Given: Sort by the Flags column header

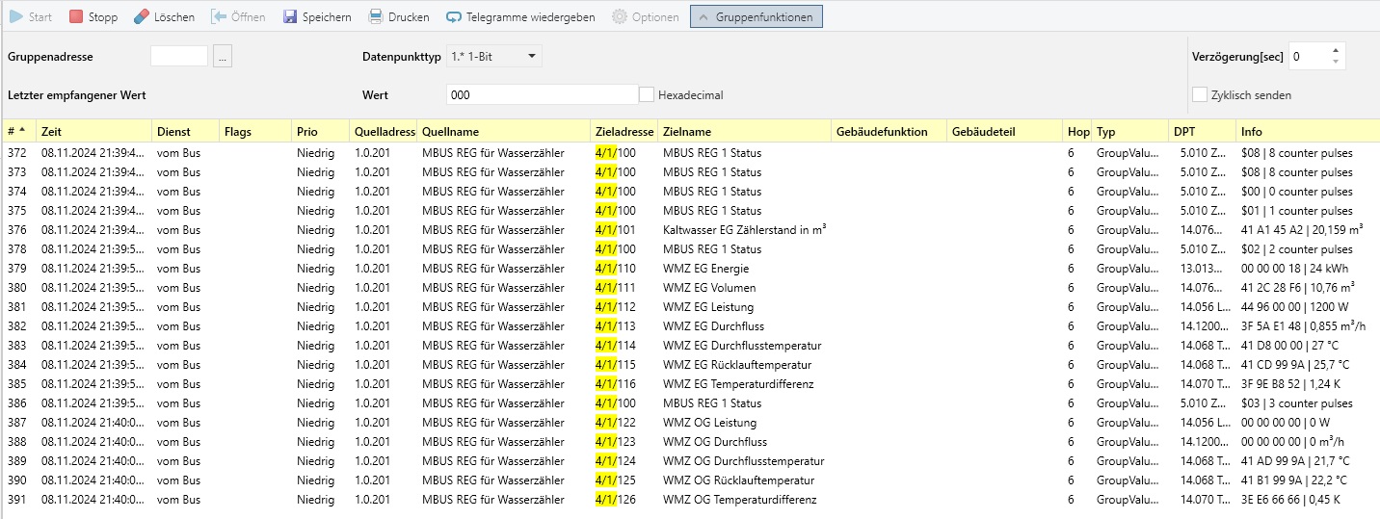Looking at the screenshot, I should point(254,132).
